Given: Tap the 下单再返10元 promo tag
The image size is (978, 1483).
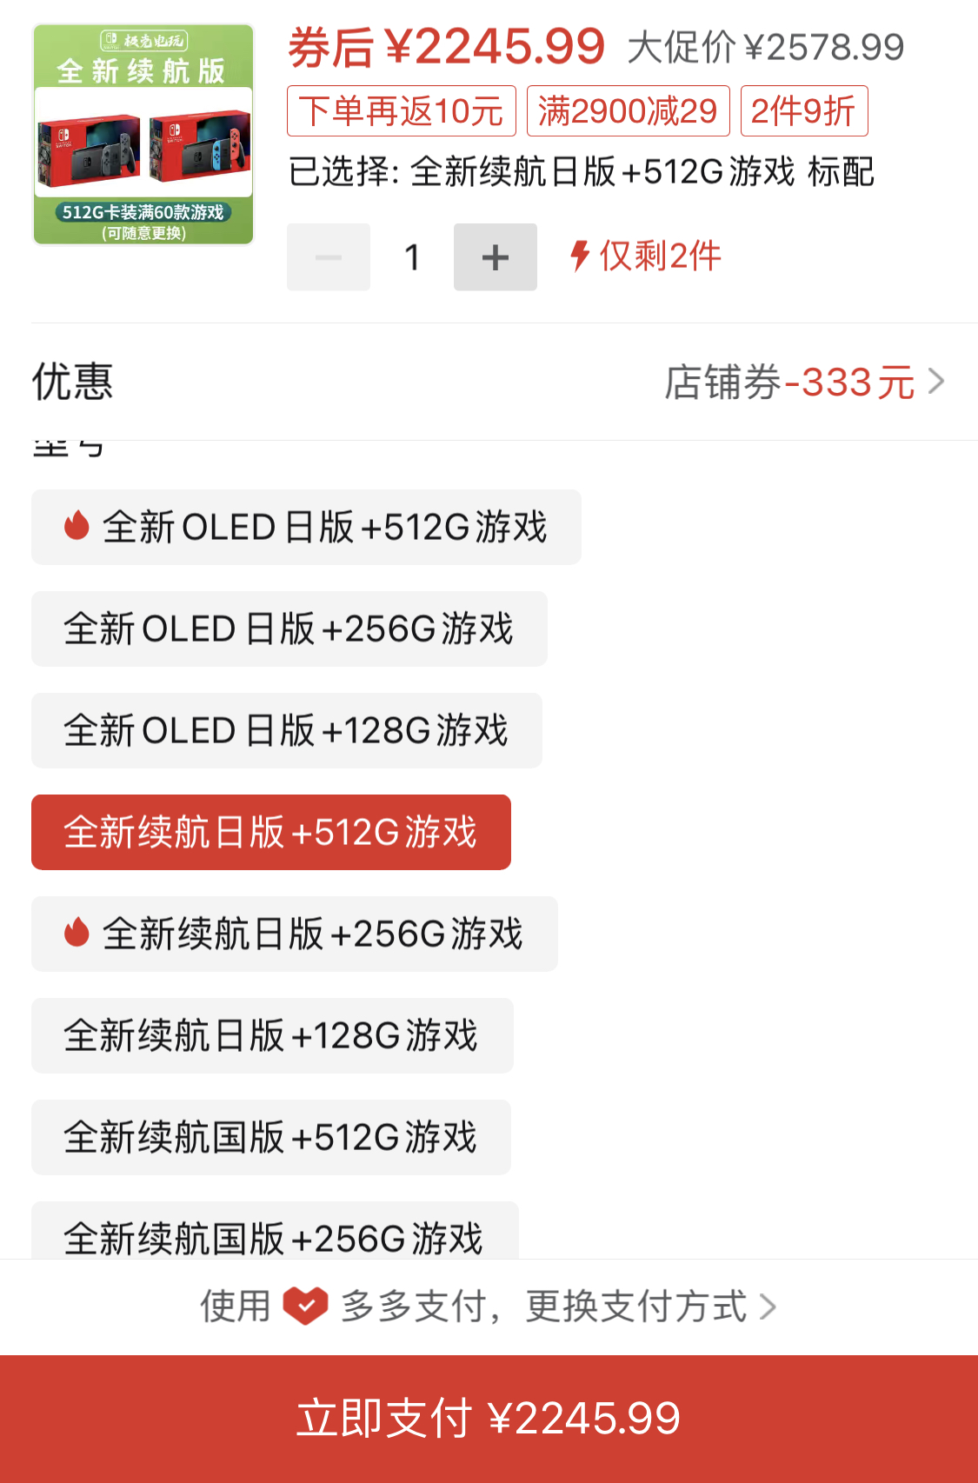Looking at the screenshot, I should tap(402, 111).
